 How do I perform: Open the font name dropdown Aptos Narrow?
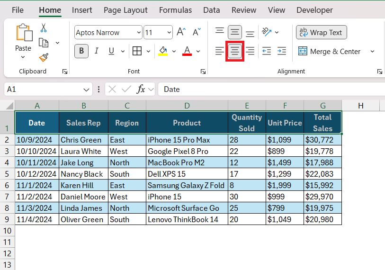coord(139,32)
